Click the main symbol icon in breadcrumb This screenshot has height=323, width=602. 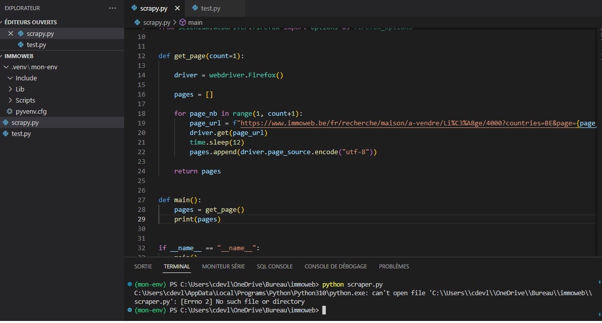183,23
